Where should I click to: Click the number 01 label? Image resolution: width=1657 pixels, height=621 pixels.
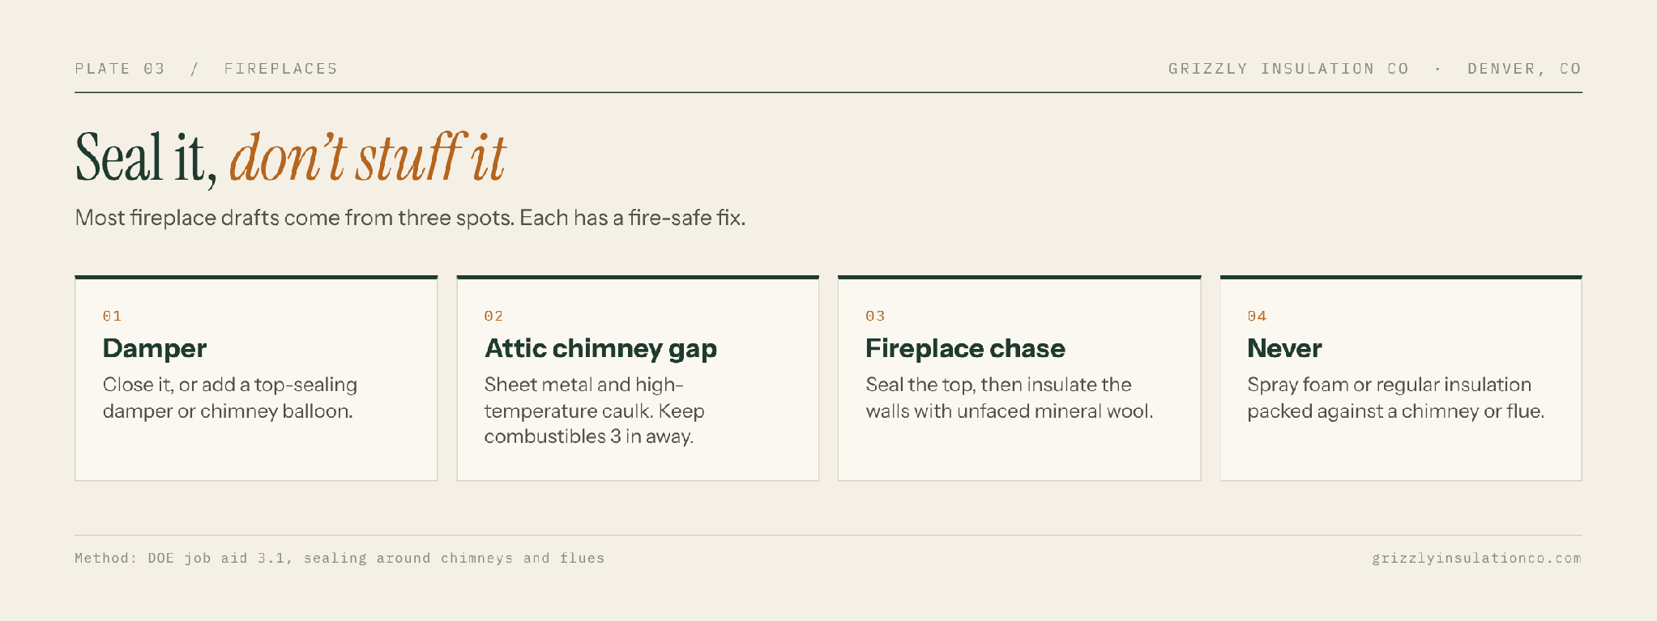tap(112, 316)
